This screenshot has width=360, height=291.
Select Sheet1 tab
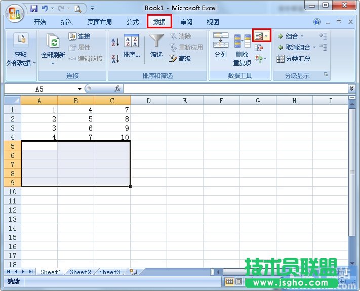(x=51, y=272)
